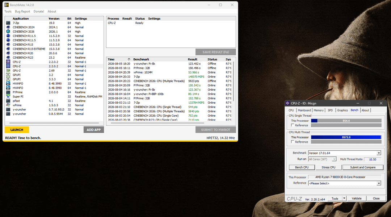Click icon of CINEBENCH R11.5 64-bit row
Screen dimensions: 391x217
tap(8, 40)
